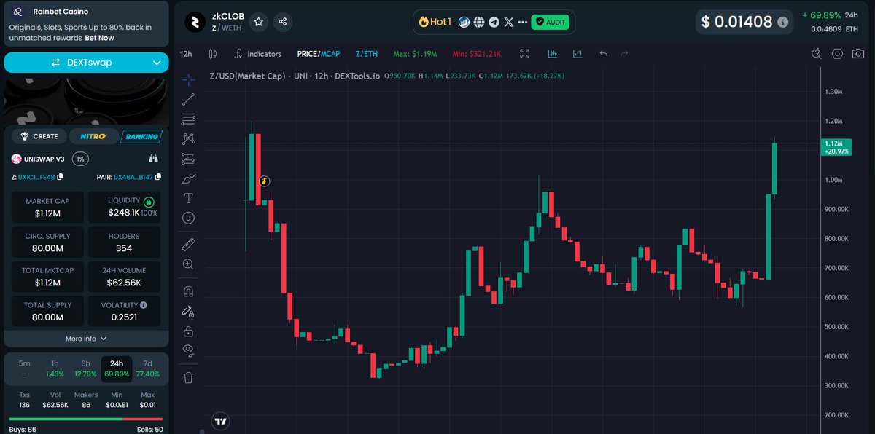Select the brush drawing tool
Screen dimensions: 875x434
188,178
